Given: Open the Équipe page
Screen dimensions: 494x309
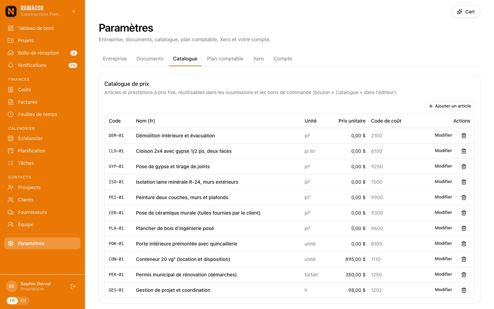Looking at the screenshot, I should (42, 225).
